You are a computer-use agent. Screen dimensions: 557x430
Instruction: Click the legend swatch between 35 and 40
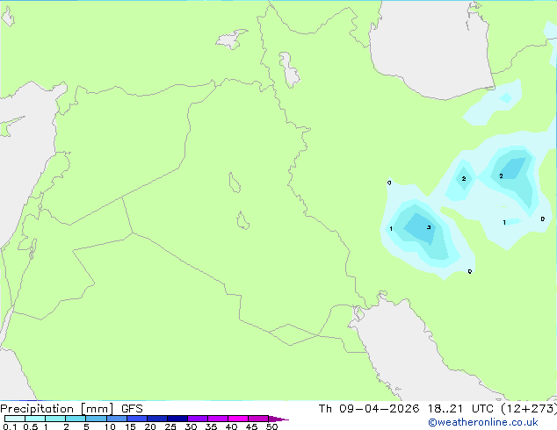[x=217, y=419]
